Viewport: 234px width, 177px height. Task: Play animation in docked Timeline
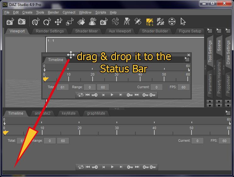112,167
